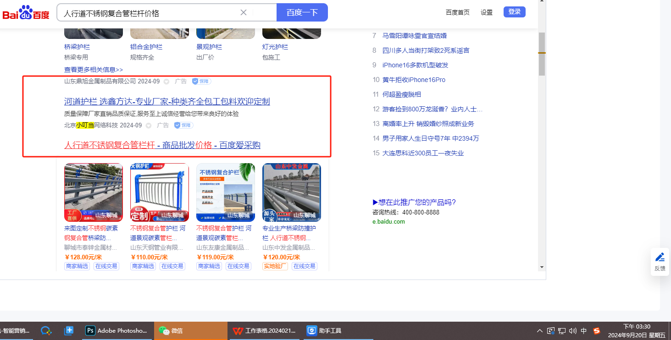Open WeChat (微信) from the taskbar
Screen dimensions: 671x340
tap(190, 330)
